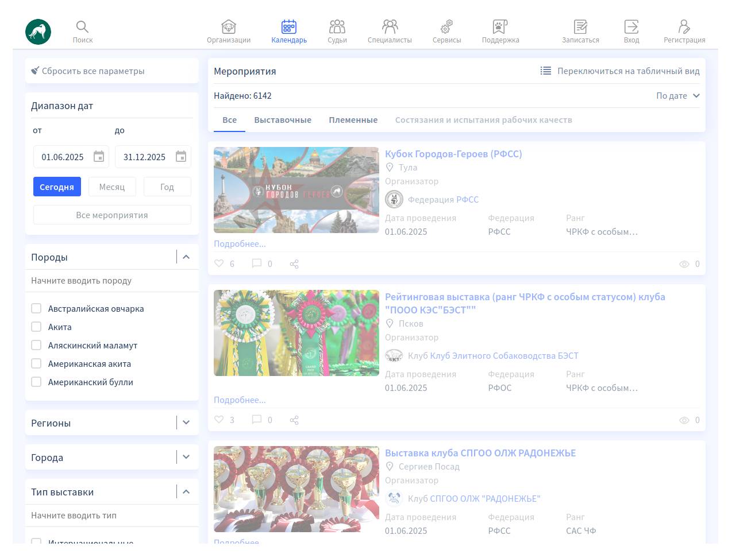Click the БЭСТ club organizer logo
This screenshot has height=558, width=732.
pos(394,355)
